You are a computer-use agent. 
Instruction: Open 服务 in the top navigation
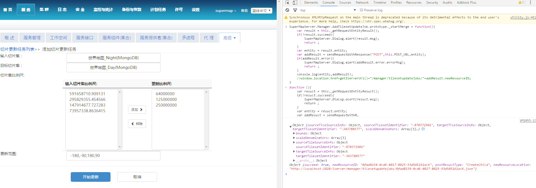point(26,10)
